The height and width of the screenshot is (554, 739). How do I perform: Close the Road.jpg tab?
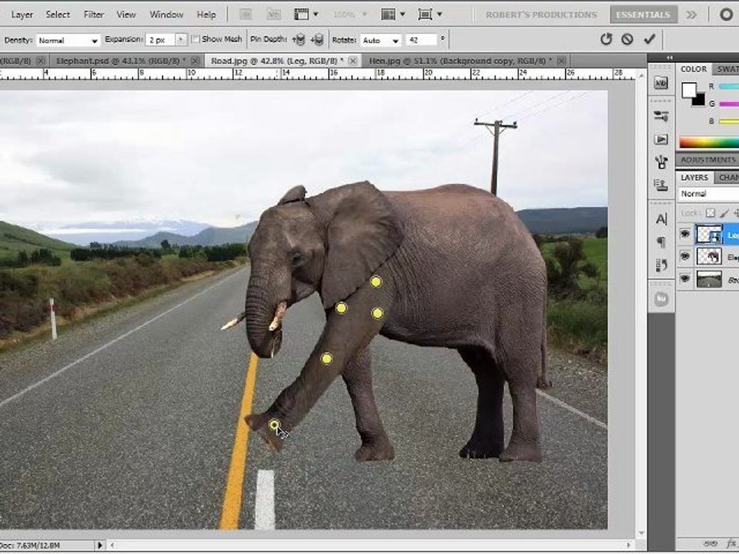coord(353,61)
